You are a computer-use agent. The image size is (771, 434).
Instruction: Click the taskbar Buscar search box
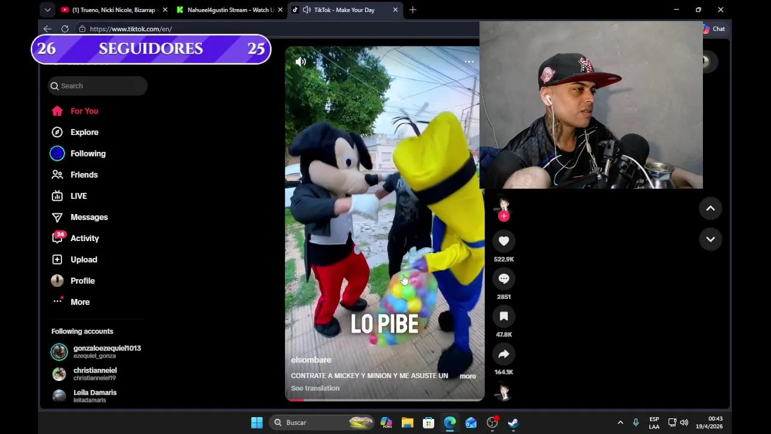click(x=322, y=423)
